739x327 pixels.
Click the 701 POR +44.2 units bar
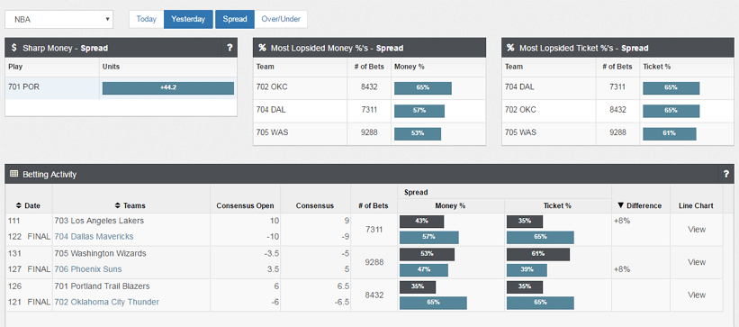click(168, 88)
